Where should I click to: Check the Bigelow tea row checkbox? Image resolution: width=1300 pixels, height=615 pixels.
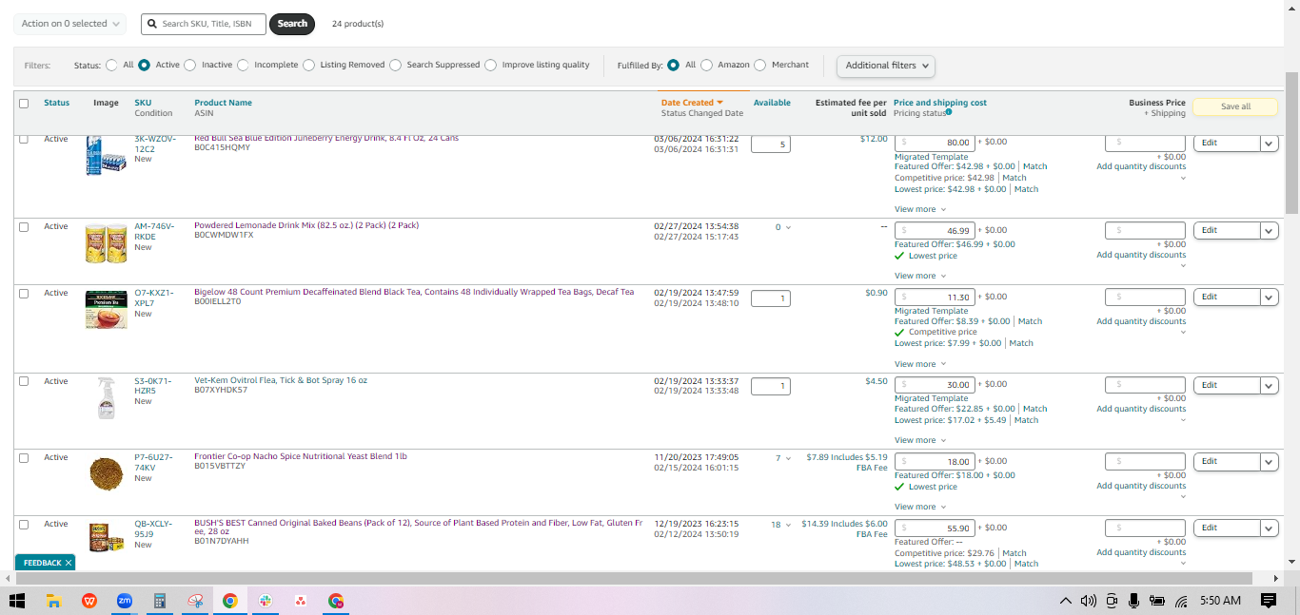(24, 294)
